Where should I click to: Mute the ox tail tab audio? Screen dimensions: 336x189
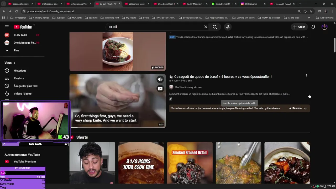115,4
